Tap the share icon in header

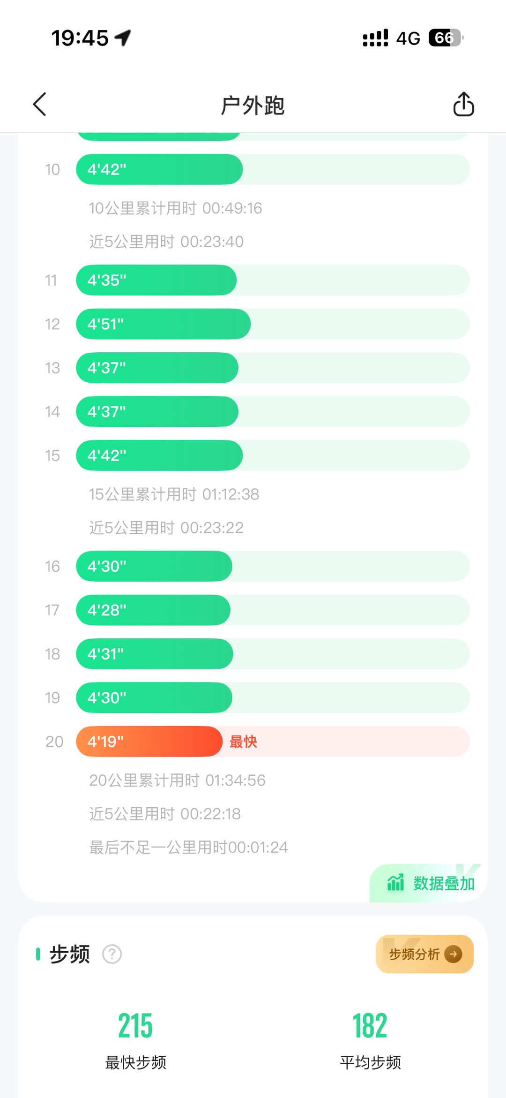(463, 104)
